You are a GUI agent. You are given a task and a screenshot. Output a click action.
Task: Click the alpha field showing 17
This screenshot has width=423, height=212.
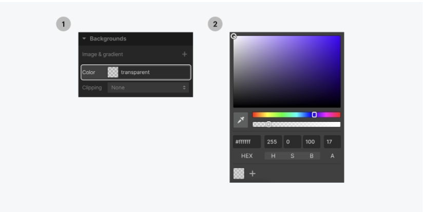click(332, 142)
